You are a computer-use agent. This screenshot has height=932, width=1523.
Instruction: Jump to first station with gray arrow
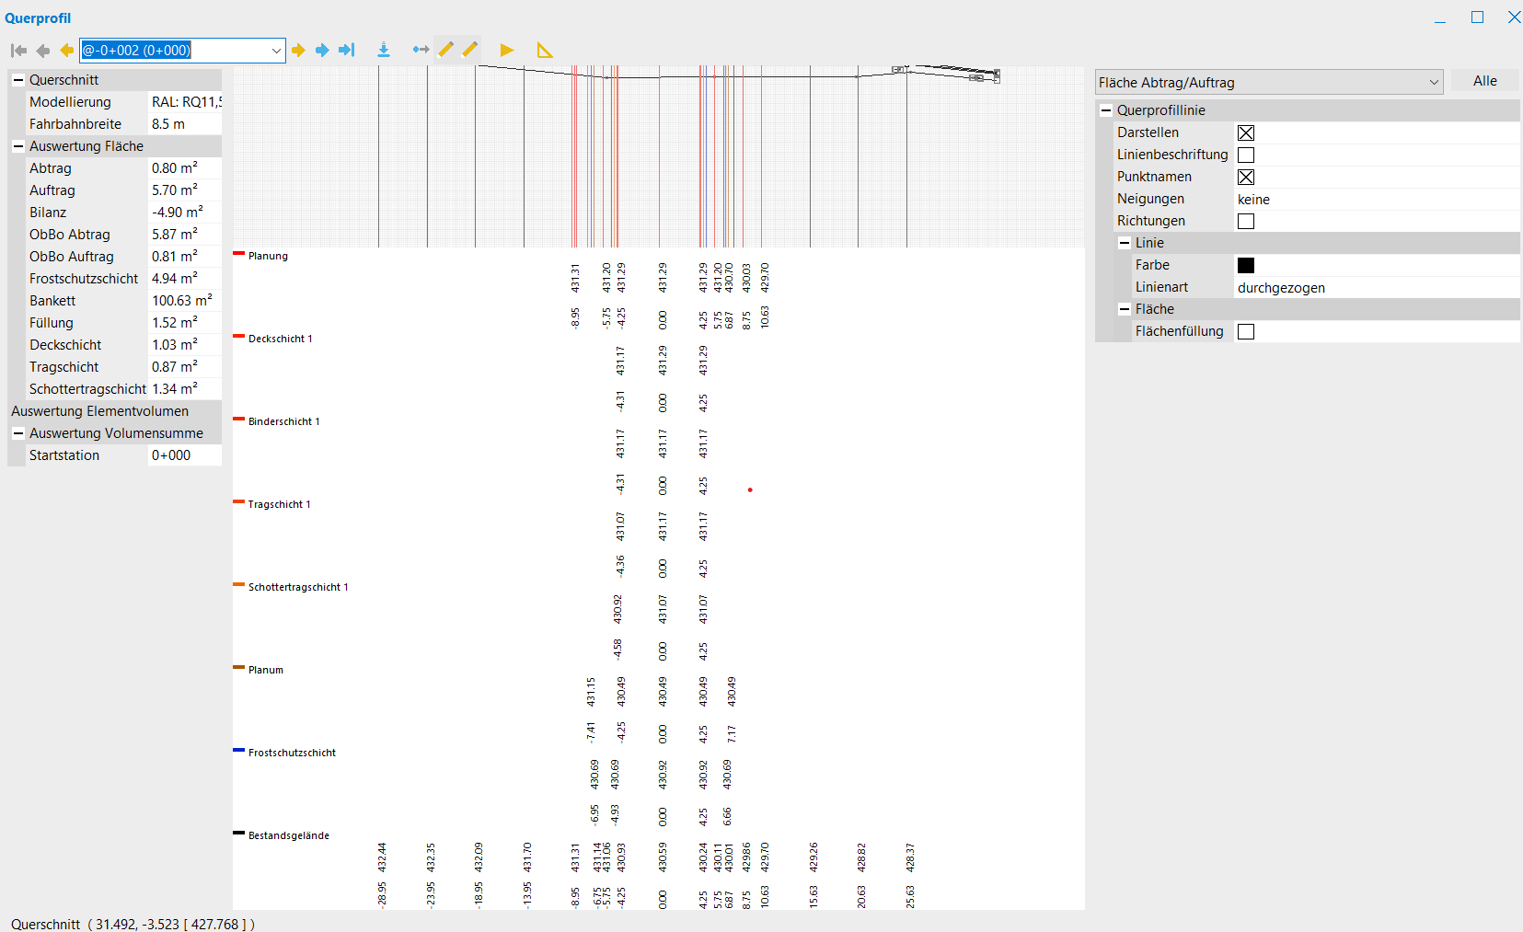pos(18,51)
